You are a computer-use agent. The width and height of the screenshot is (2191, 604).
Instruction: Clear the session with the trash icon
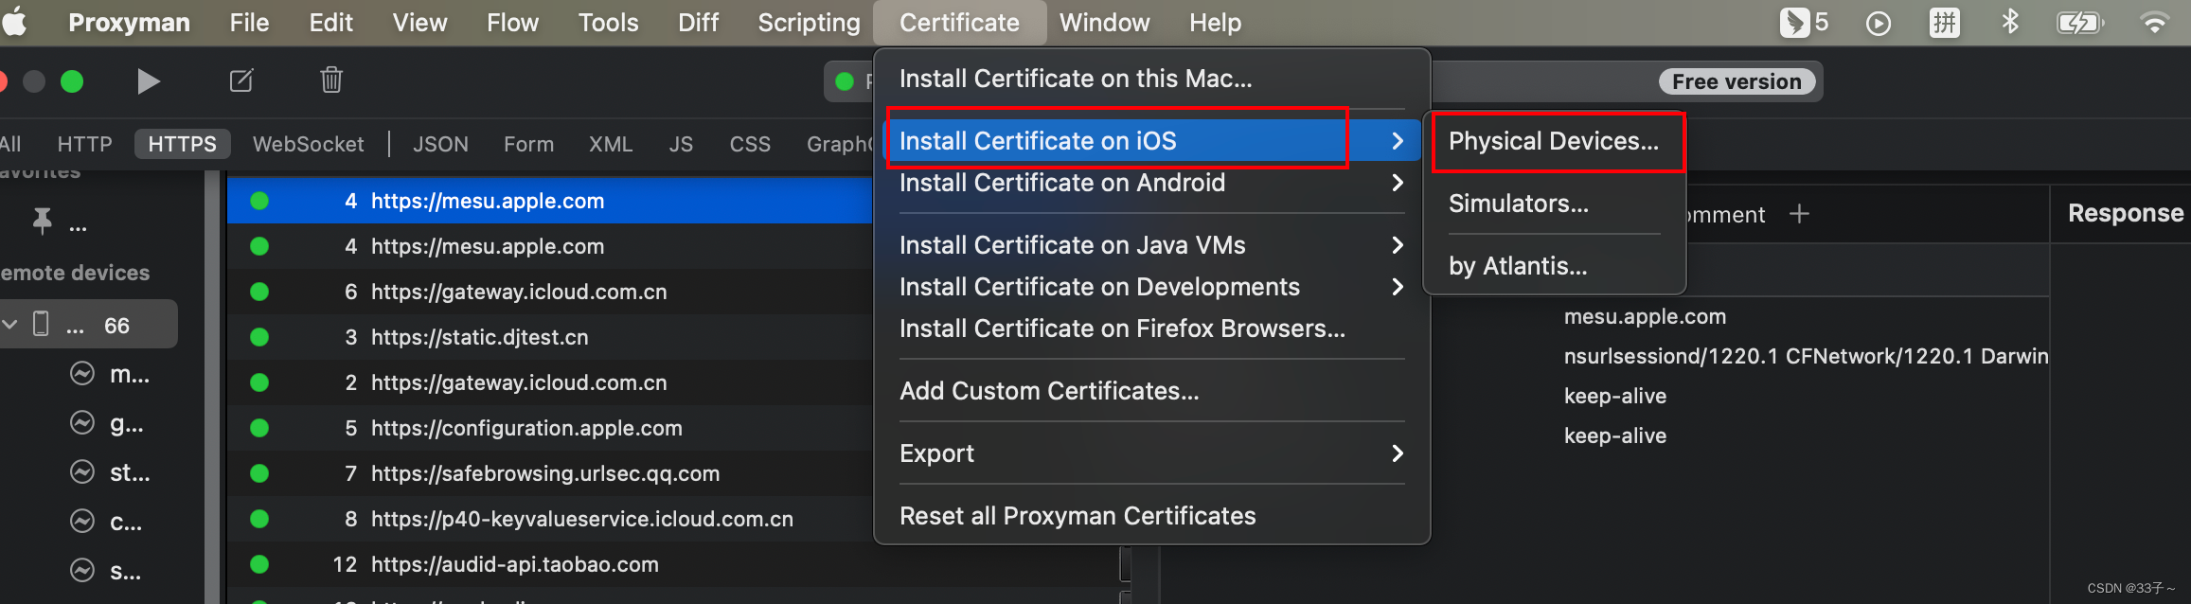pyautogui.click(x=331, y=80)
